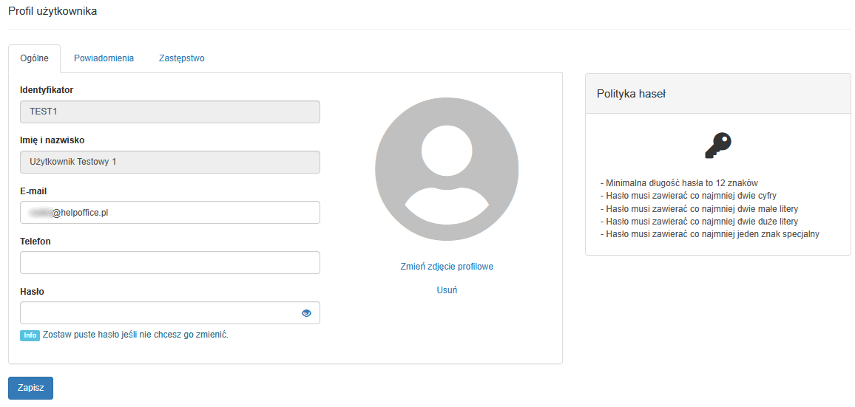Click the disabled Identyfikator field TEST1
This screenshot has height=407, width=855.
pos(169,112)
